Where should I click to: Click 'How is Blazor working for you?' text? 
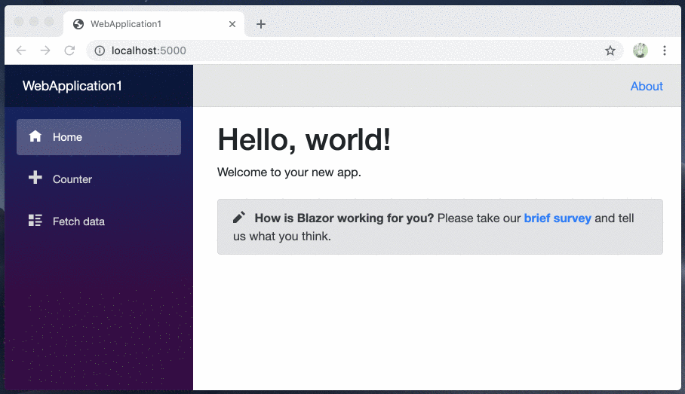344,218
